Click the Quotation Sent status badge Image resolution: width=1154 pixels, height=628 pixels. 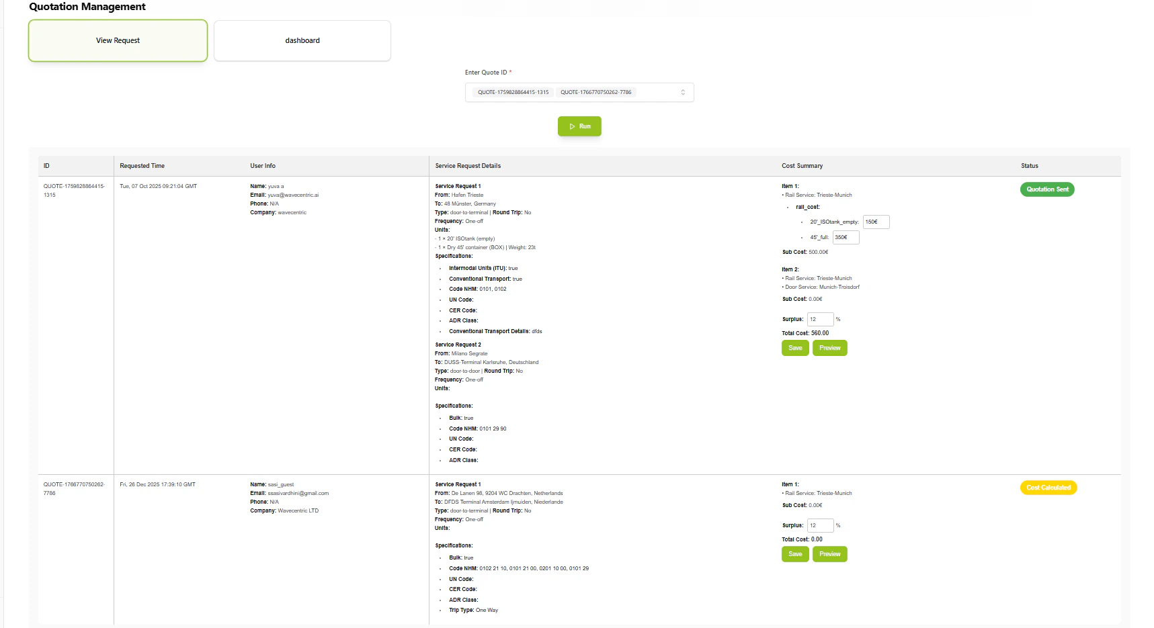pyautogui.click(x=1047, y=189)
